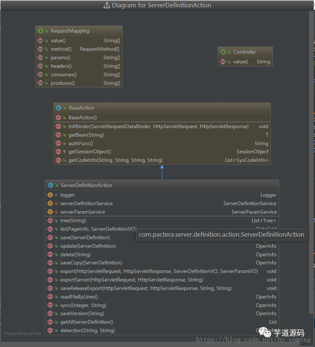Image resolution: width=315 pixels, height=347 pixels.
Task: Click the SessionObject return type
Action: 252,152
